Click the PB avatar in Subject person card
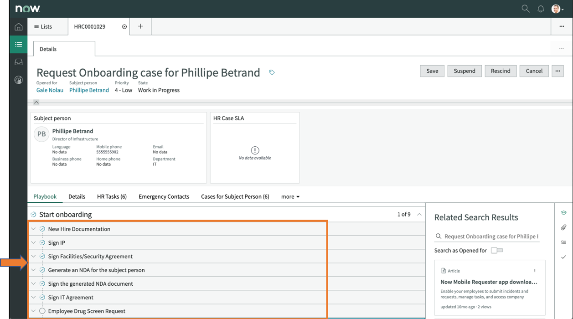 pyautogui.click(x=41, y=134)
